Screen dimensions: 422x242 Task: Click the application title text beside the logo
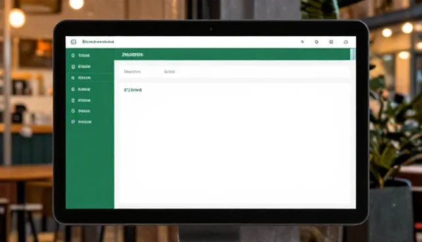click(x=98, y=42)
